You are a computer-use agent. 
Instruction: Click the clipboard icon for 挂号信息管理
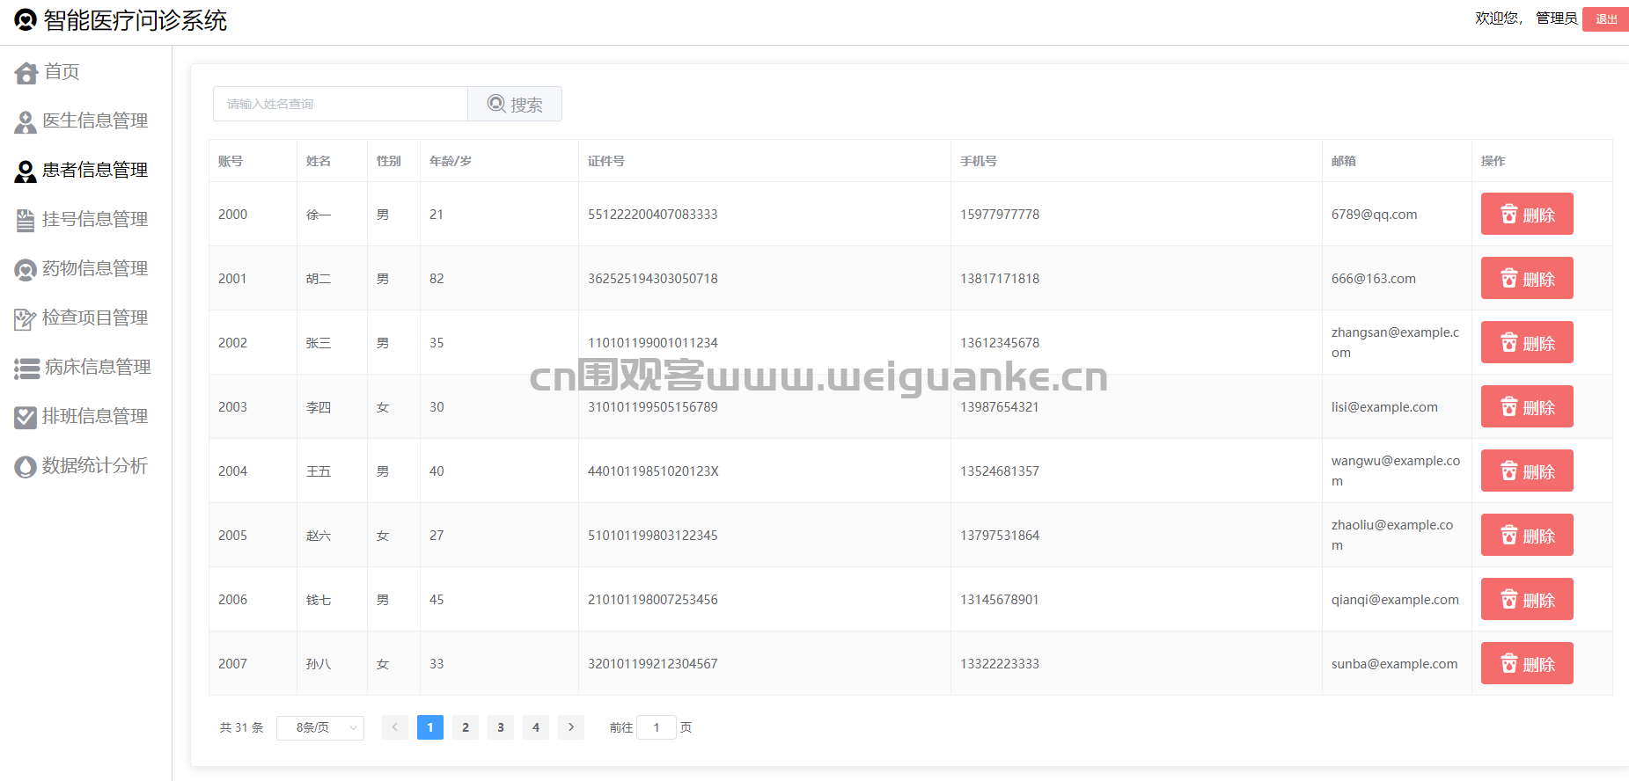point(26,220)
